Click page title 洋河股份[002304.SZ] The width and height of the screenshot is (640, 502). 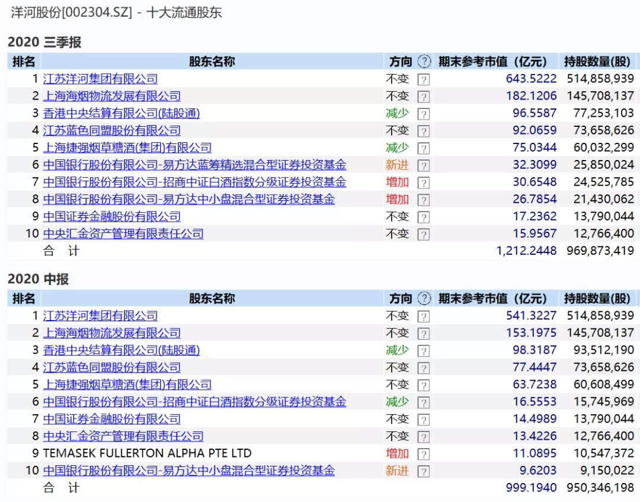[72, 12]
